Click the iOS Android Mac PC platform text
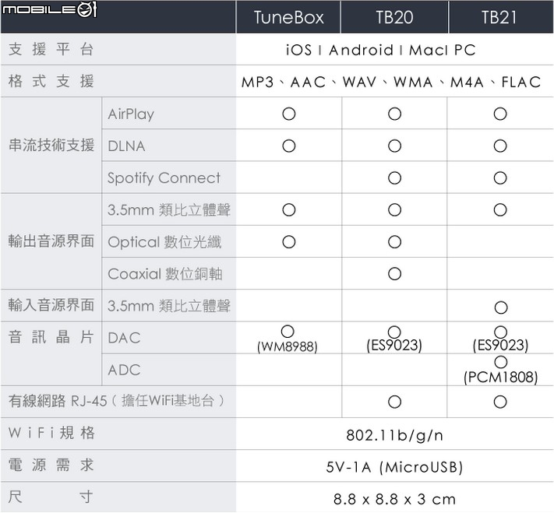Viewport: 554px width, 513px height. 380,50
